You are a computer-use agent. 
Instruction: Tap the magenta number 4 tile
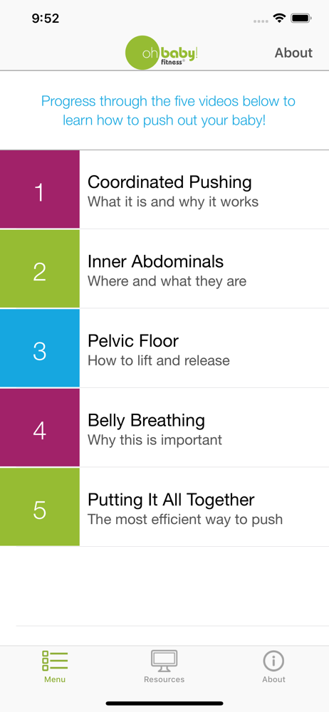(x=40, y=428)
